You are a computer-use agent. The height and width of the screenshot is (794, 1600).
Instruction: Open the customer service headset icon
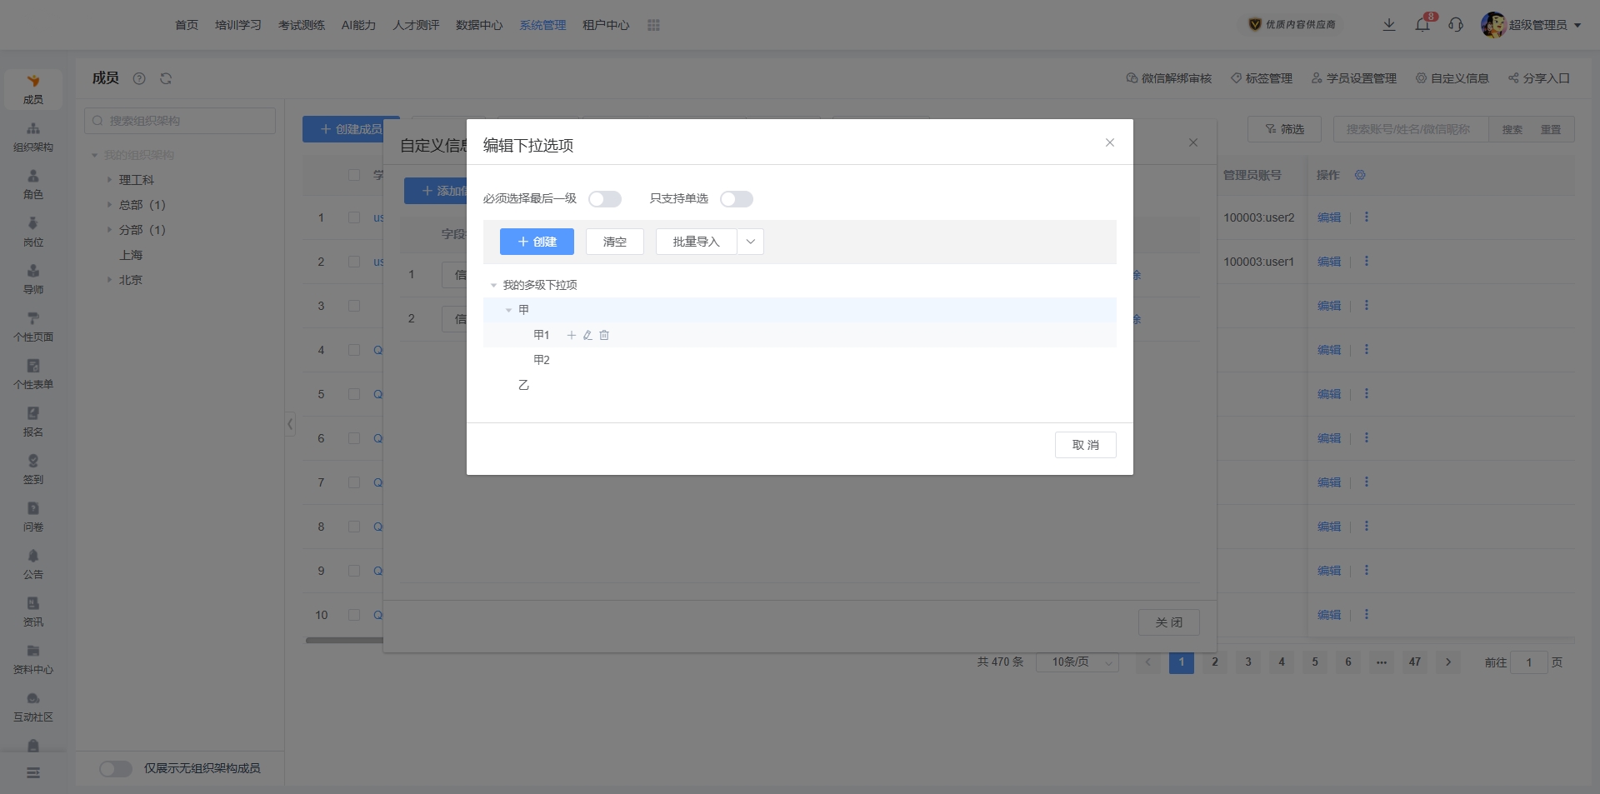1456,25
